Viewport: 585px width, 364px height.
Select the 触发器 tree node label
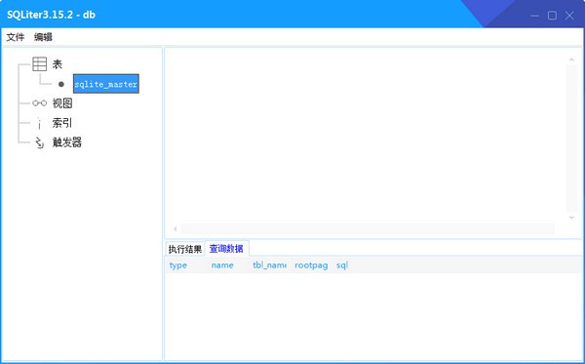(x=66, y=142)
